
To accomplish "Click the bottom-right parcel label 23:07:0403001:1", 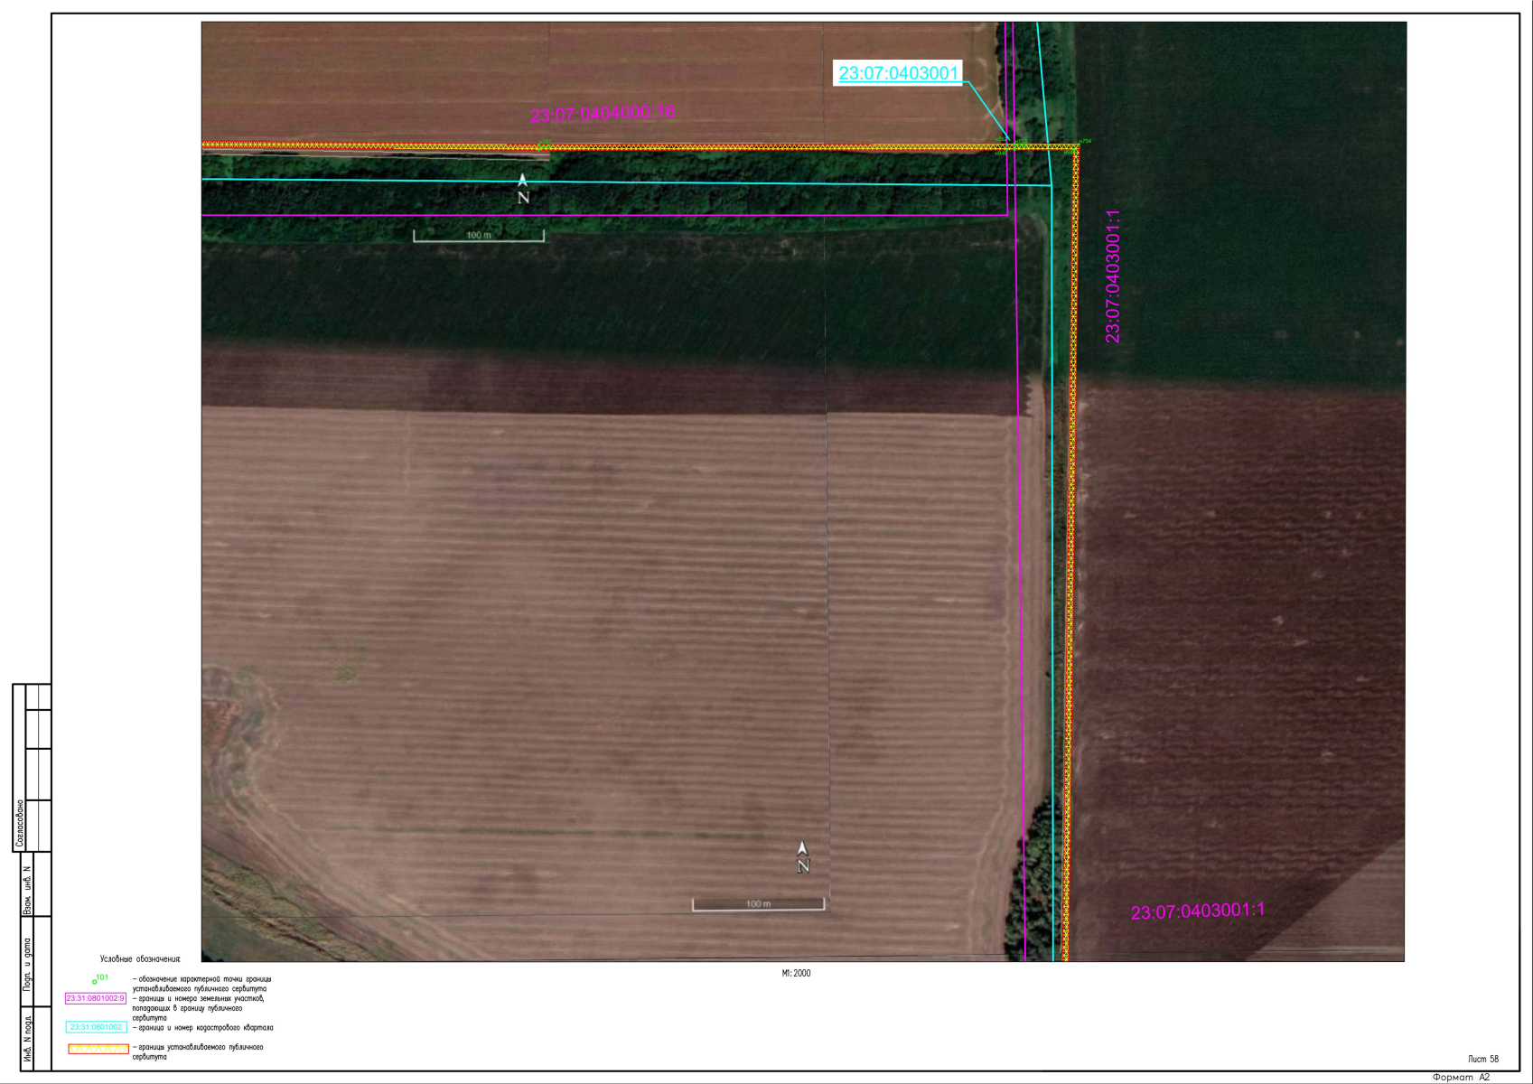I will 1197,911.
